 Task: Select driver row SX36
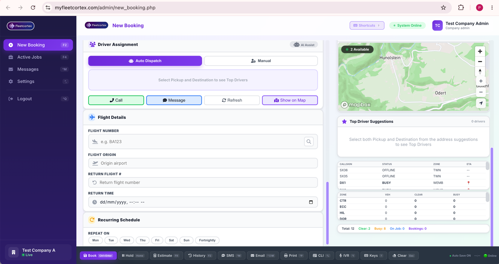tap(412, 170)
